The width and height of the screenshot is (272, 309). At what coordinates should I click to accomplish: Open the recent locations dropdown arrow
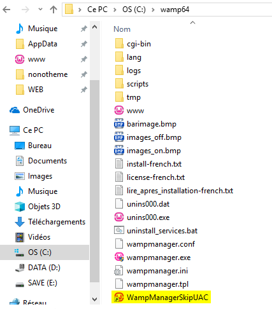tap(40, 10)
